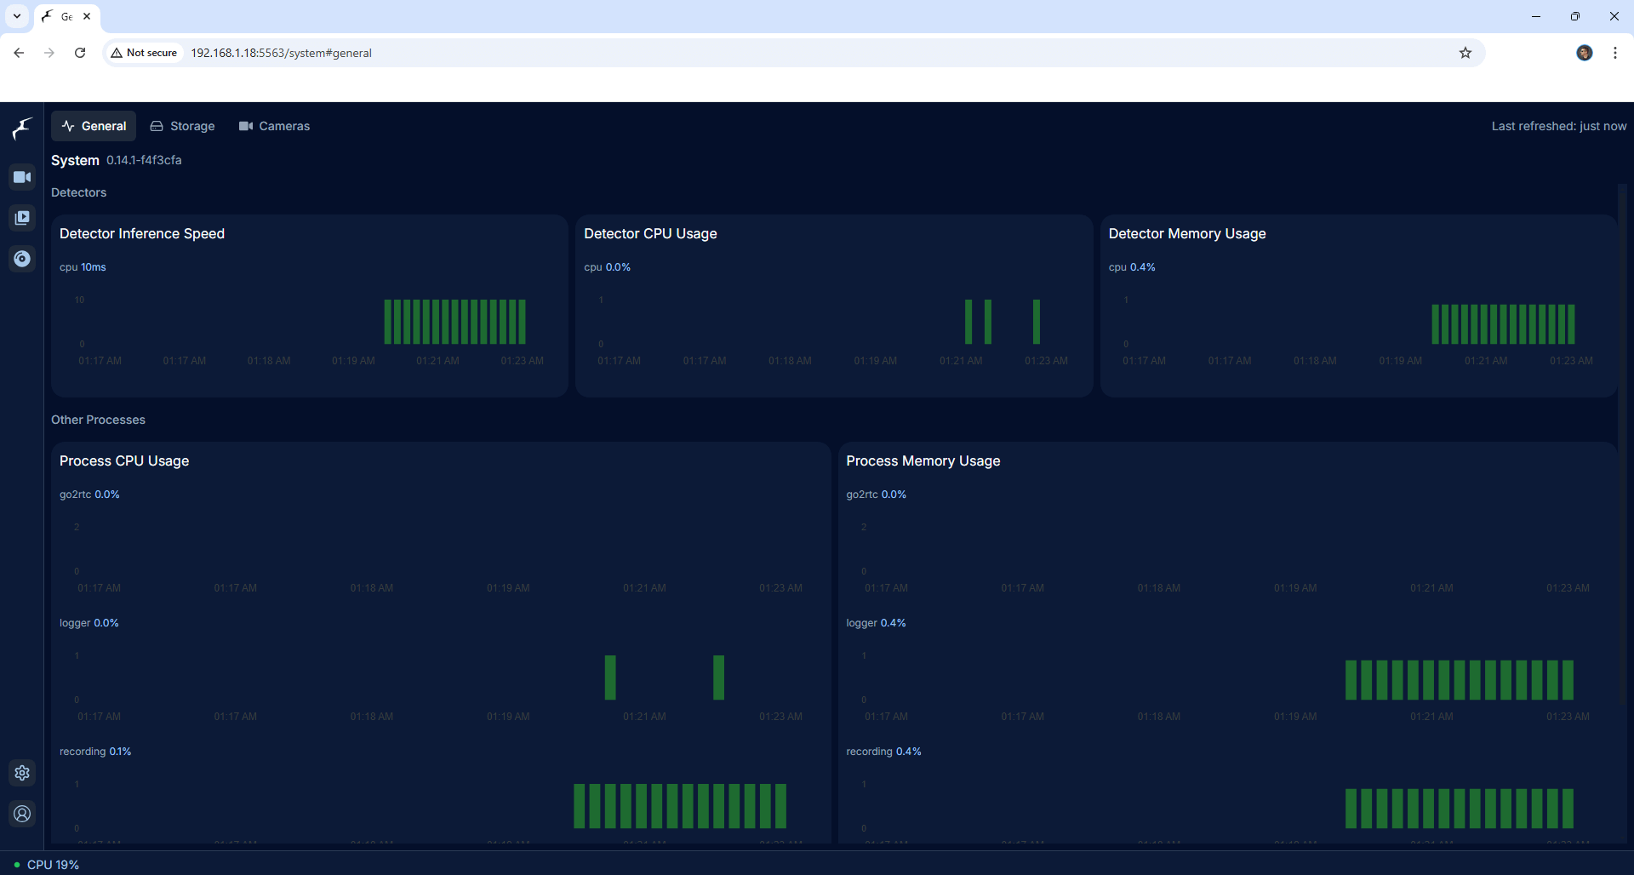1634x875 pixels.
Task: Go forward in browser history
Action: point(49,53)
